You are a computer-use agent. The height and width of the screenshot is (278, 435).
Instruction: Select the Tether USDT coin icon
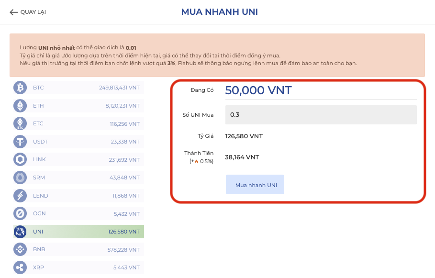coord(20,142)
